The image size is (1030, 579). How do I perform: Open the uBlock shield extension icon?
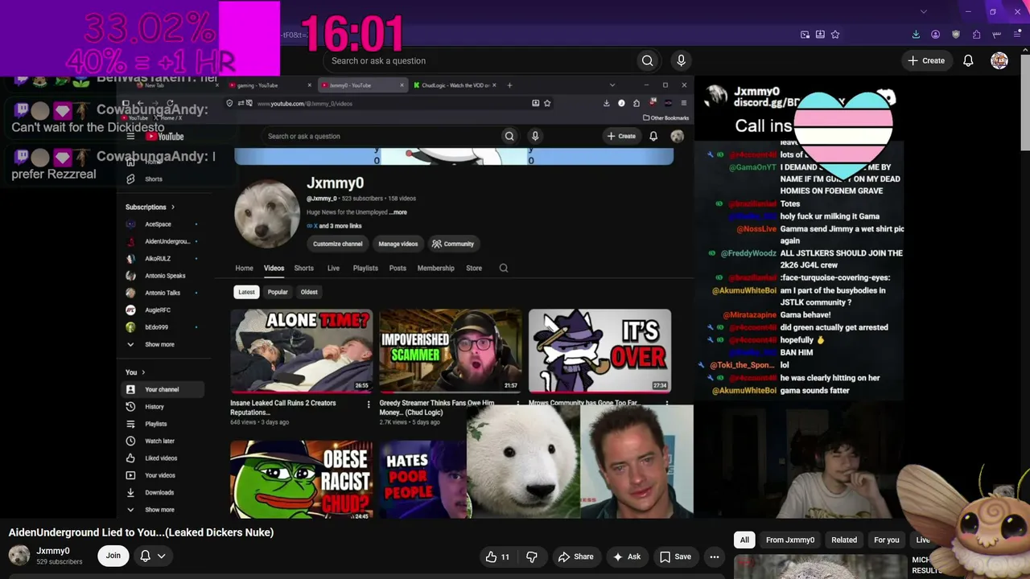pyautogui.click(x=956, y=35)
